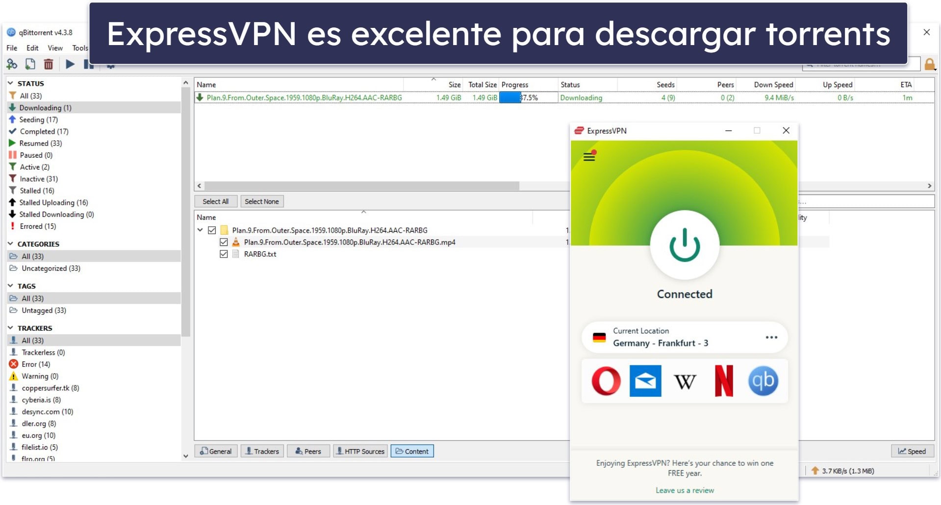This screenshot has height=505, width=941.
Task: Click the Add Torrent Link toolbar icon
Action: coord(12,64)
